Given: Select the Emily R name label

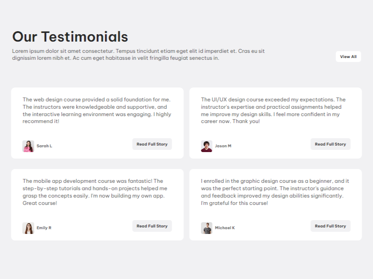Looking at the screenshot, I should pos(44,228).
